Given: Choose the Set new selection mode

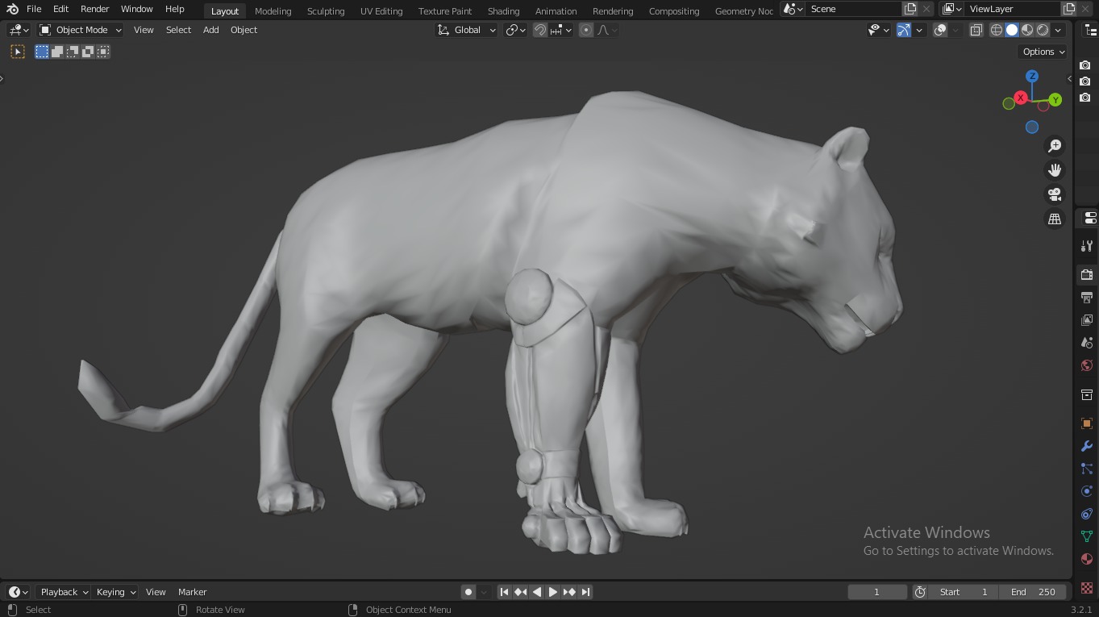Looking at the screenshot, I should coord(42,52).
